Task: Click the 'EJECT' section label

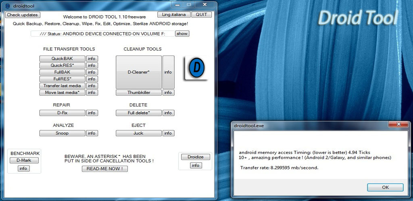Action: pos(139,125)
